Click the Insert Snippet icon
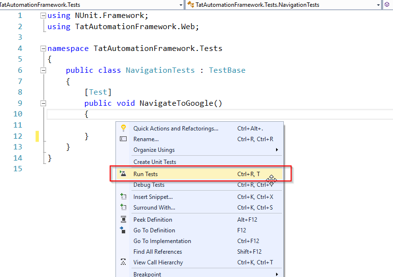The height and width of the screenshot is (277, 393). (123, 196)
